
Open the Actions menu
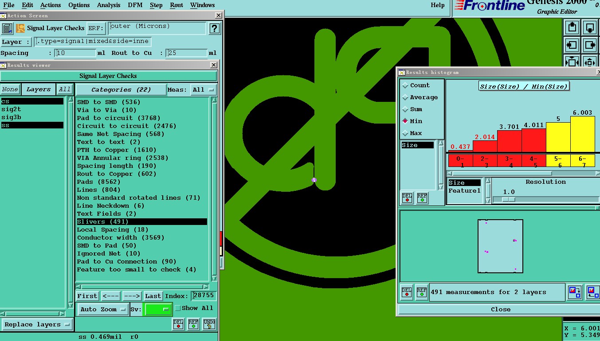[x=51, y=5]
